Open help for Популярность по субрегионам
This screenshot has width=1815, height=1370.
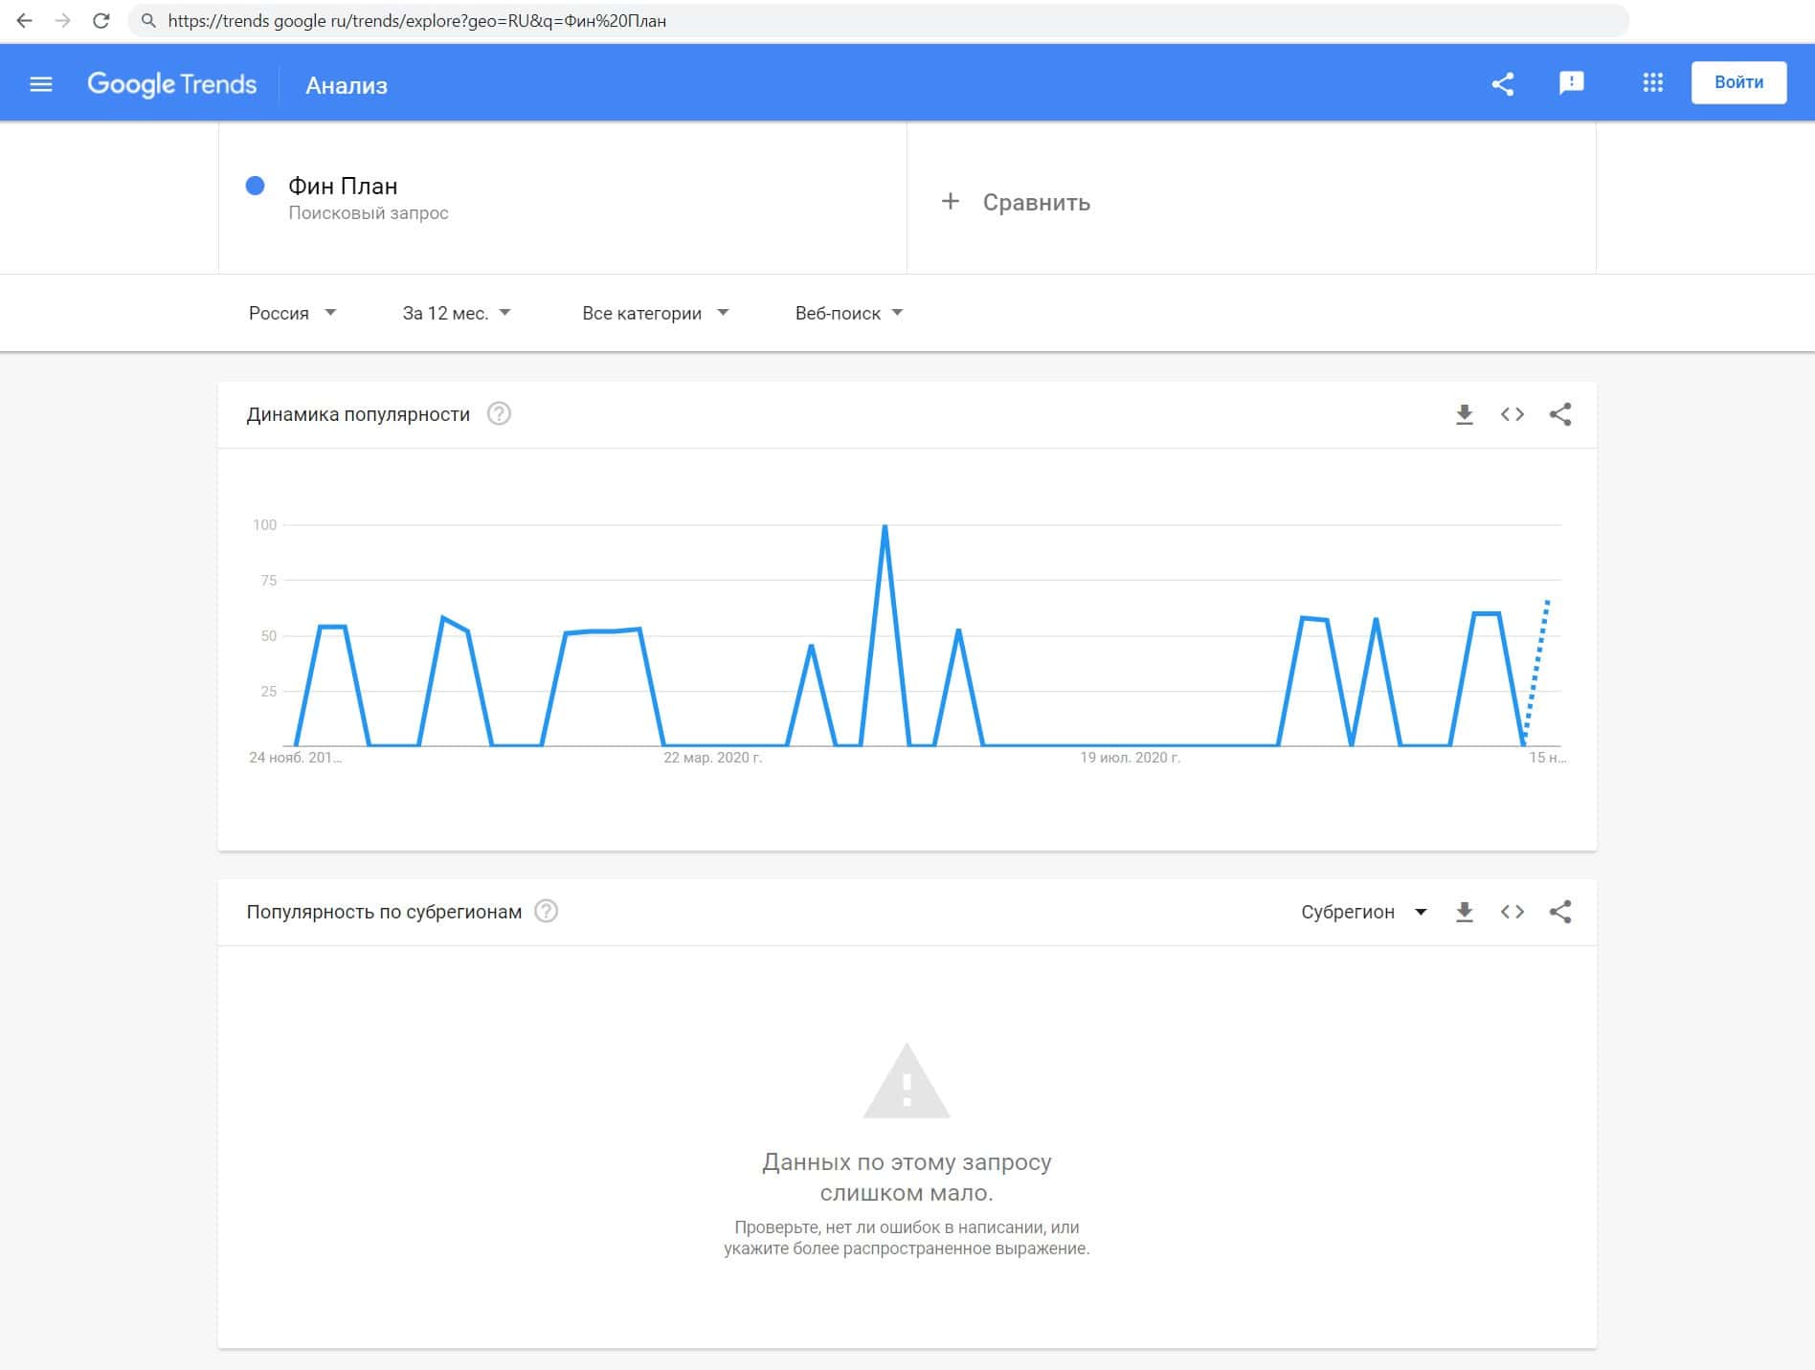[546, 912]
